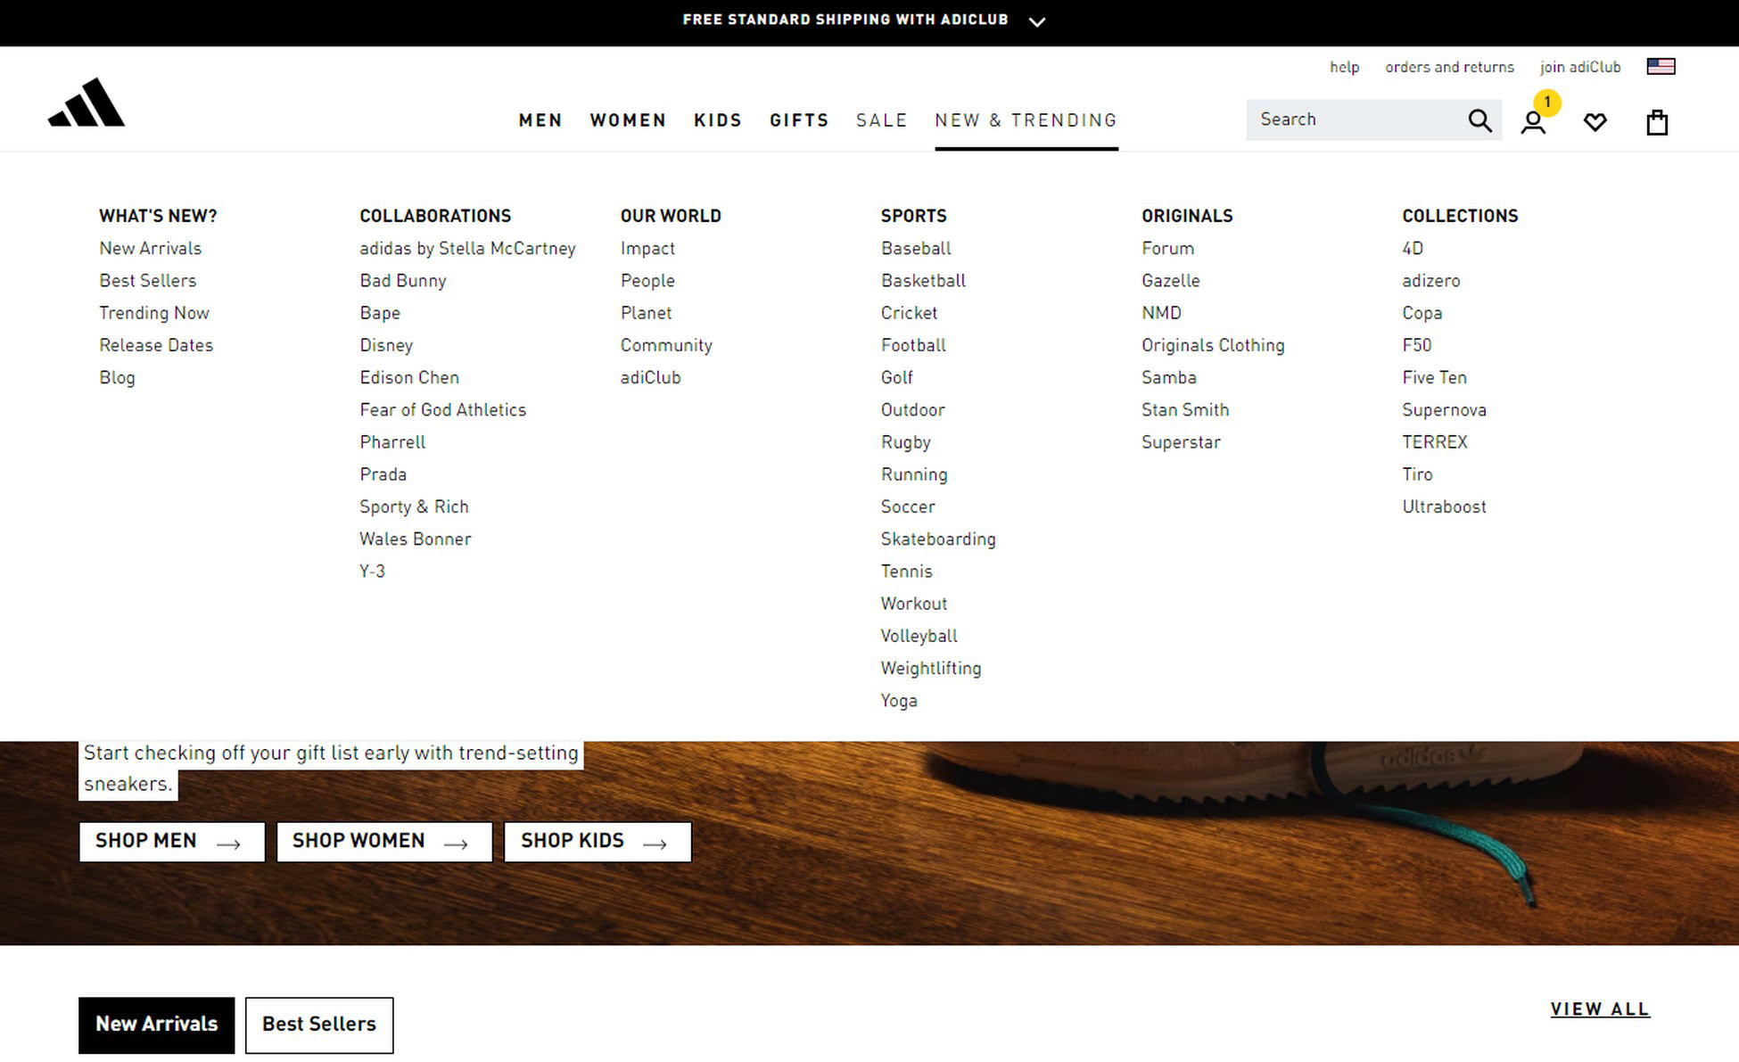Image resolution: width=1739 pixels, height=1062 pixels.
Task: Click the US flag country selector
Action: (x=1661, y=66)
